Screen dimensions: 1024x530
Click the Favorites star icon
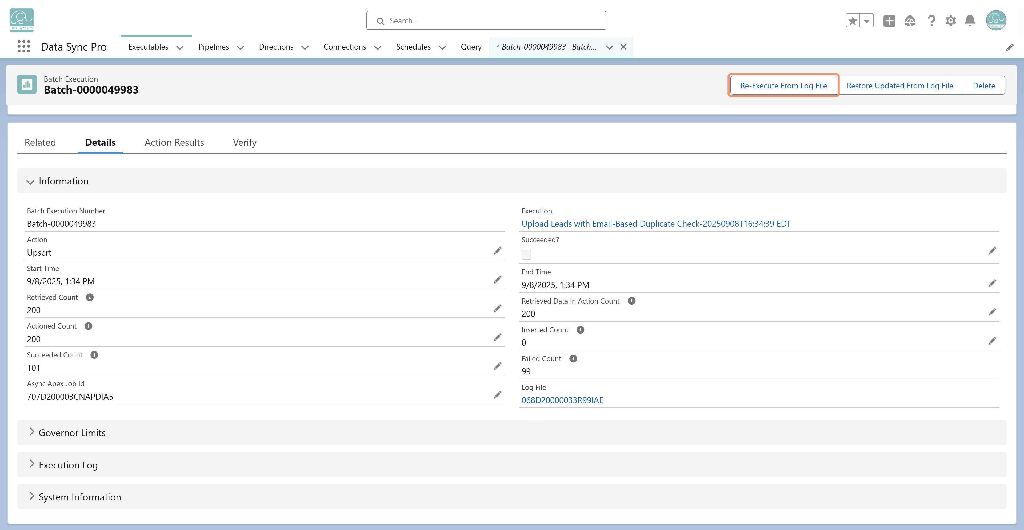click(853, 21)
